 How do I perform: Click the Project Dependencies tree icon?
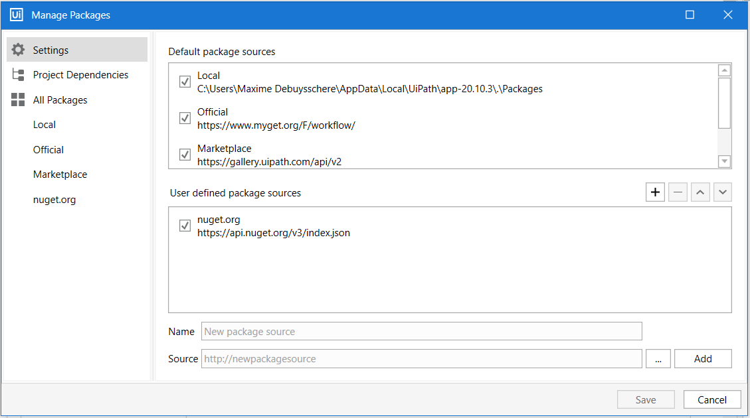point(19,75)
